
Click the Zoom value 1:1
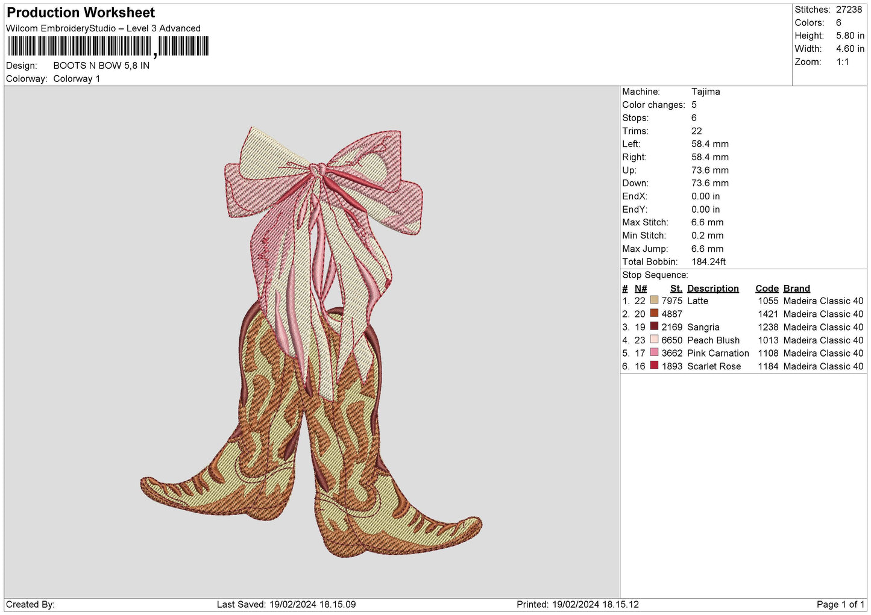(842, 62)
